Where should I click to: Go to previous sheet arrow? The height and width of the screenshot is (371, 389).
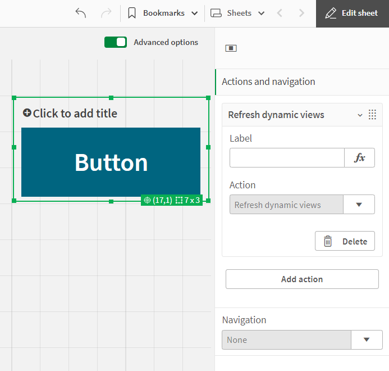(280, 13)
